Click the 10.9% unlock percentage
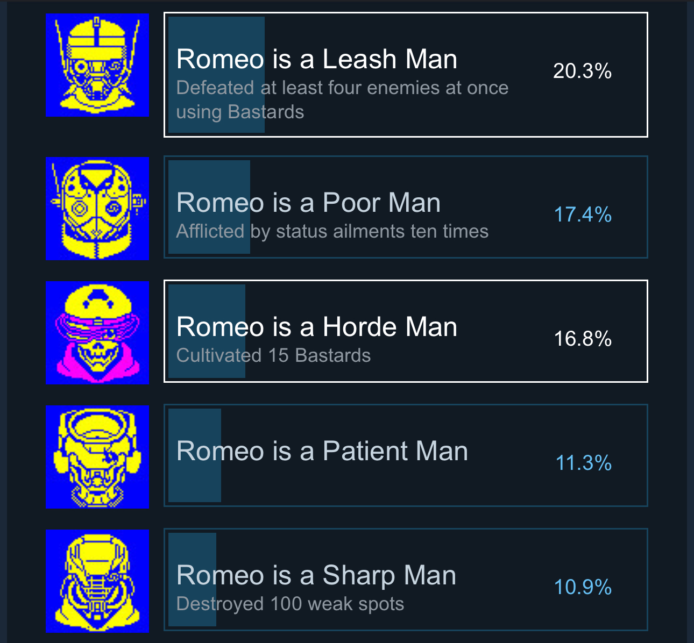This screenshot has width=694, height=643. (583, 587)
